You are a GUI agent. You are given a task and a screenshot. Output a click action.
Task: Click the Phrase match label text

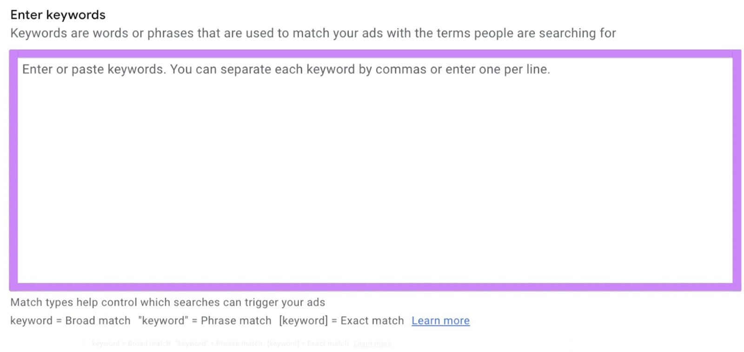click(x=236, y=320)
